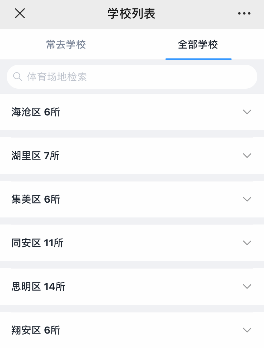The height and width of the screenshot is (348, 264).
Task: Expand 集美区 chevron arrow
Action: pos(247,199)
